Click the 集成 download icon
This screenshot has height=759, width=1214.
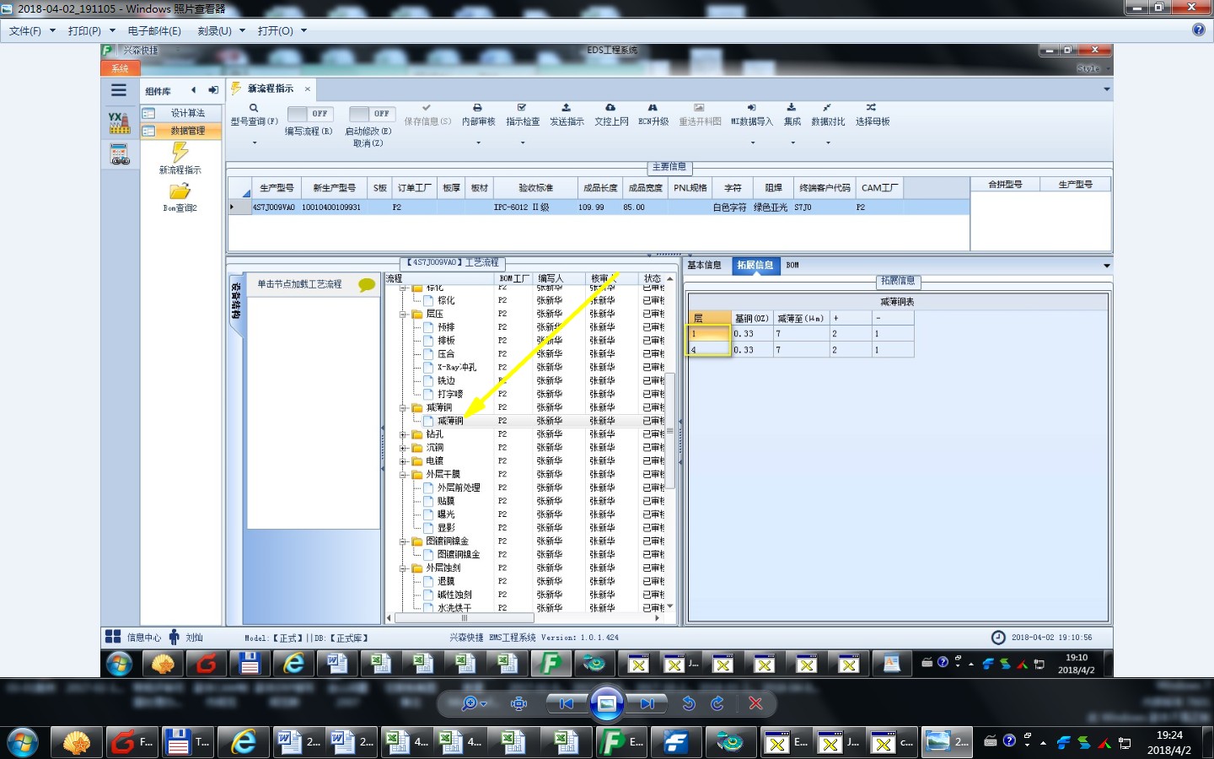pyautogui.click(x=792, y=108)
